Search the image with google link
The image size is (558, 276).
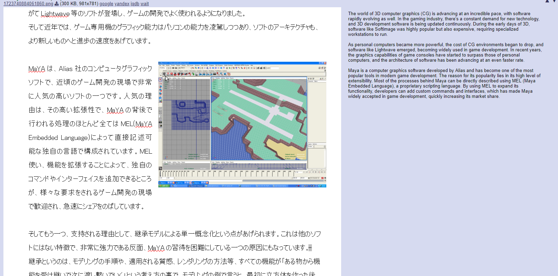coord(106,3)
